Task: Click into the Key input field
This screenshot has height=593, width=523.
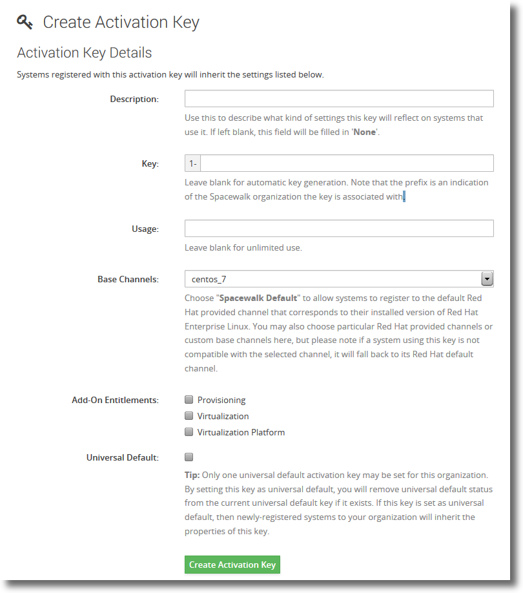Action: [347, 163]
